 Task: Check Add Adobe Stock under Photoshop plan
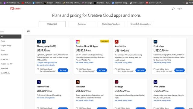(x=154, y=69)
